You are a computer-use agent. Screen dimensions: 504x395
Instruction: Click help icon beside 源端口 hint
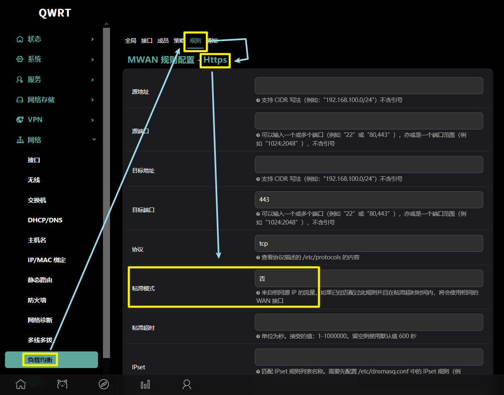[258, 135]
